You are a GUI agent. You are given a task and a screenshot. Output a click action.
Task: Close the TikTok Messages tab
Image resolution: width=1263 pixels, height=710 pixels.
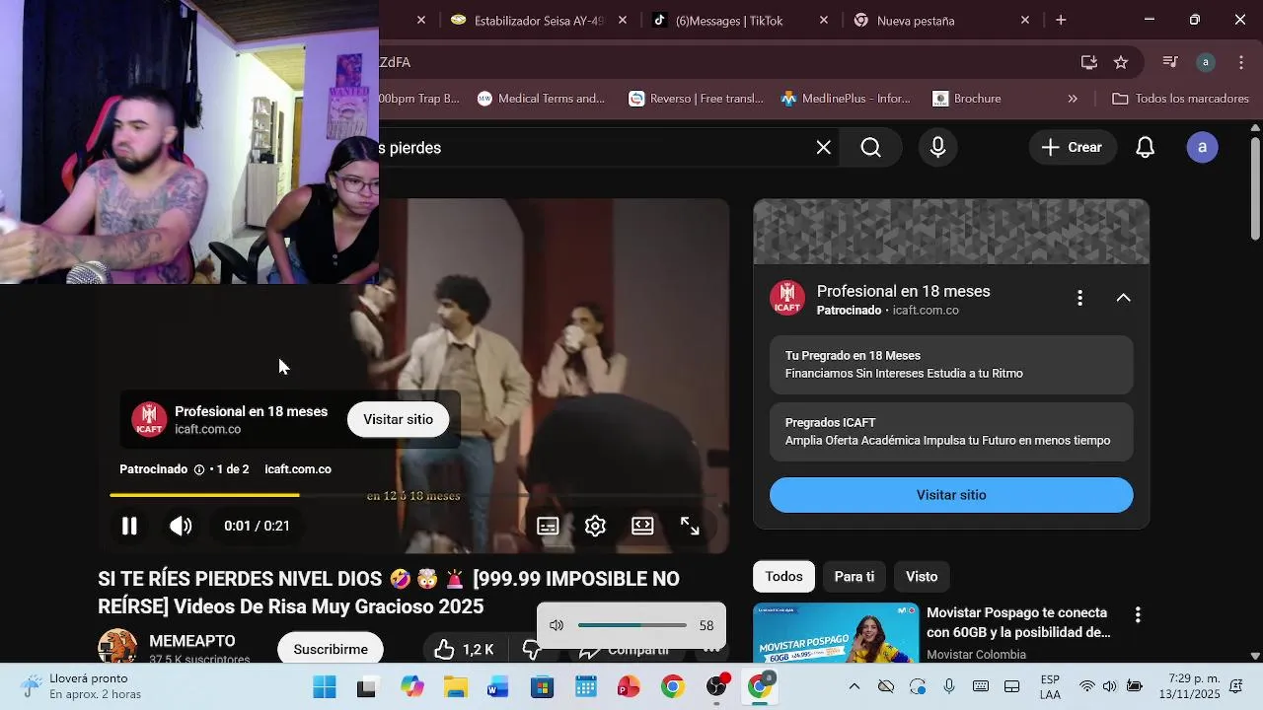(824, 20)
